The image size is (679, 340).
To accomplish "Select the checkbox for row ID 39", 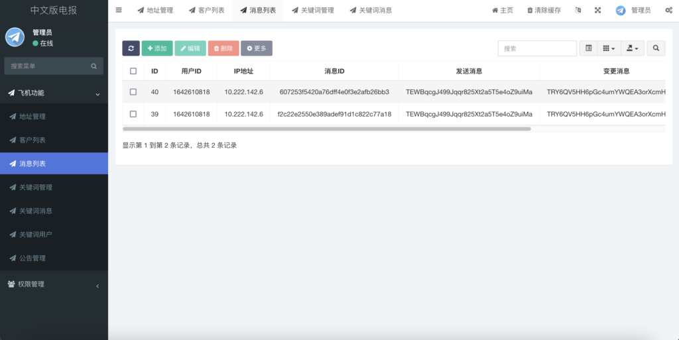I will click(133, 114).
